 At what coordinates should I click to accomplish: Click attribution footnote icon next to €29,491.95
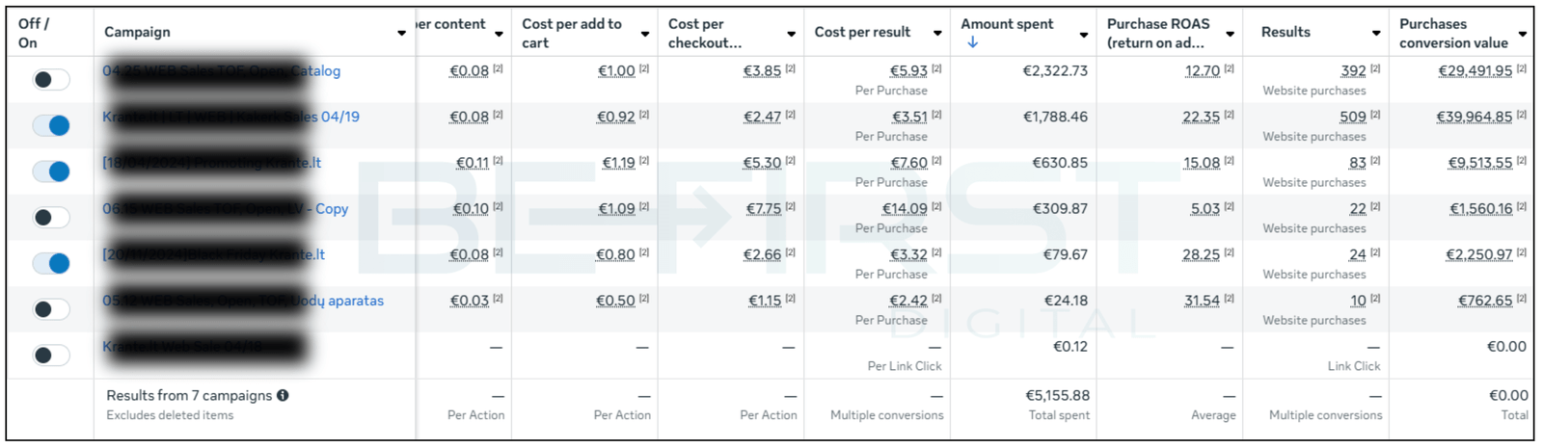tap(1521, 68)
